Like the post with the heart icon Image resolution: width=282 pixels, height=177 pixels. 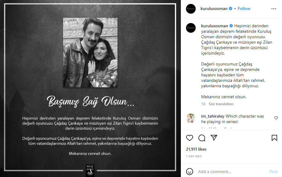click(x=190, y=138)
